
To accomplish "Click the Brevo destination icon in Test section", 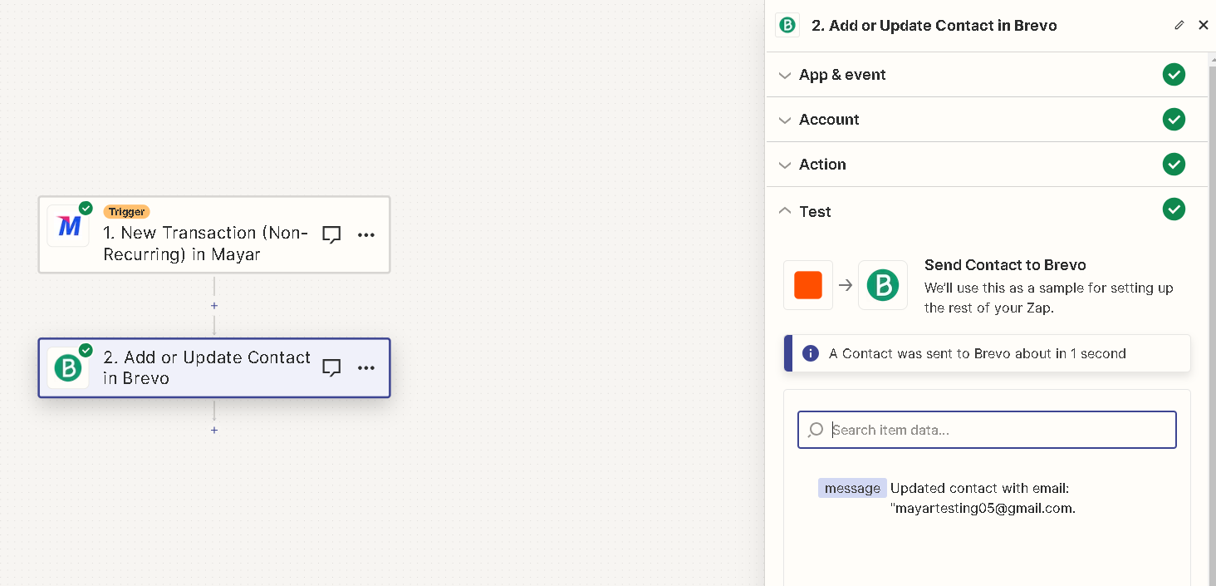I will coord(883,285).
